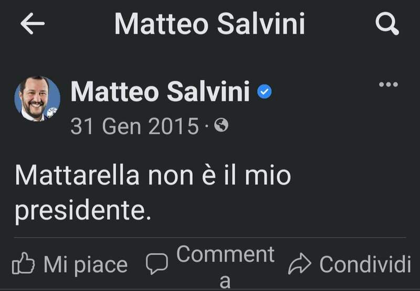Click the "Condividi" label

(x=365, y=264)
